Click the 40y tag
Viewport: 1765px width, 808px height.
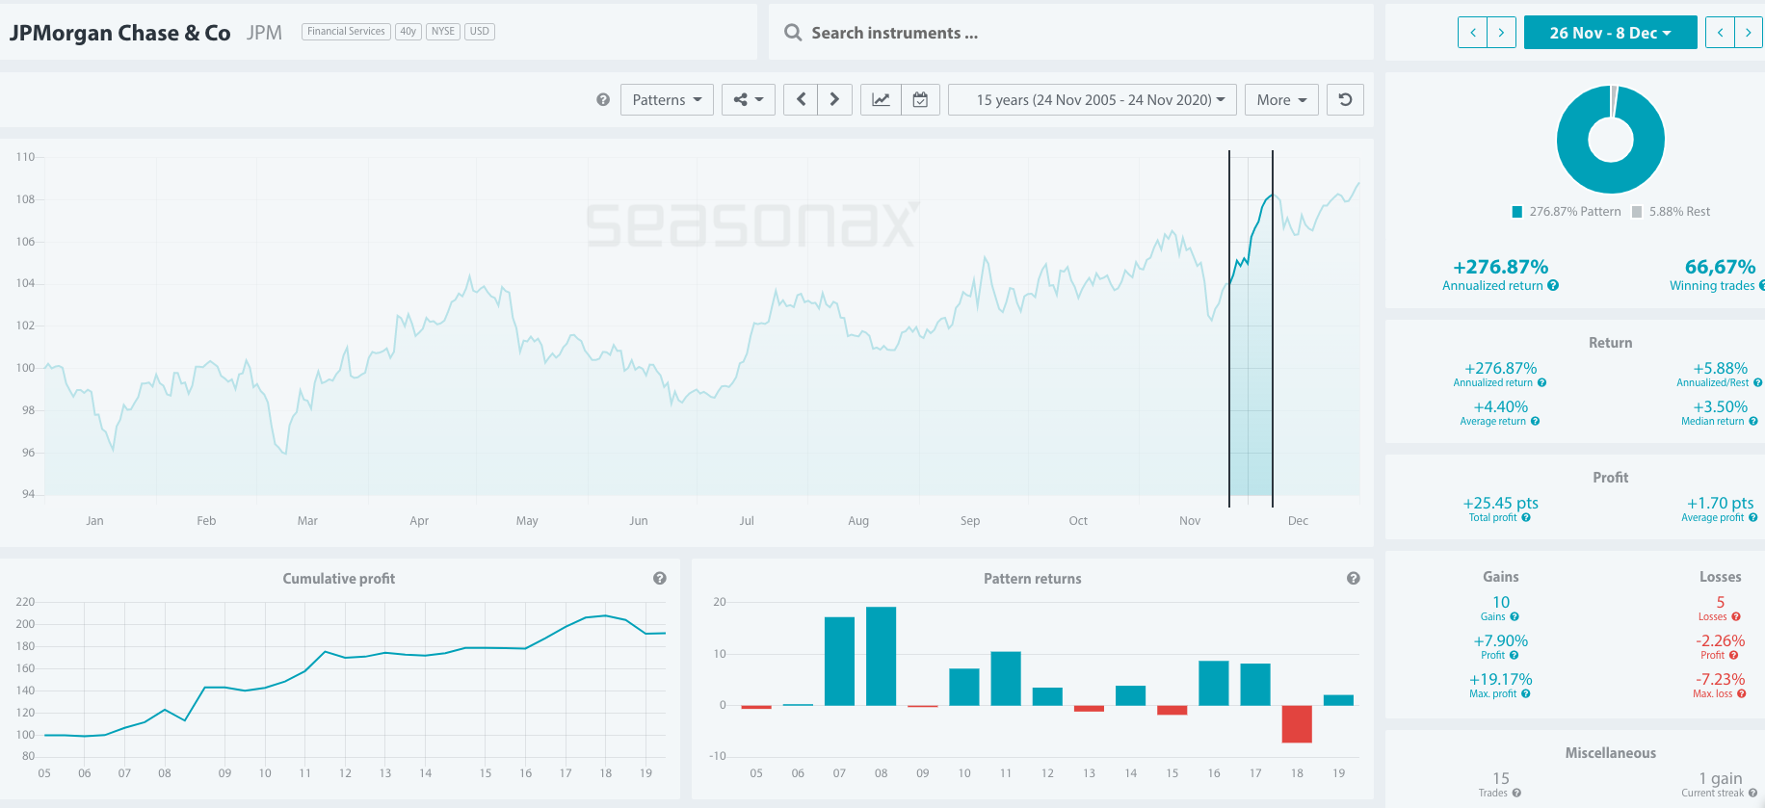point(408,31)
